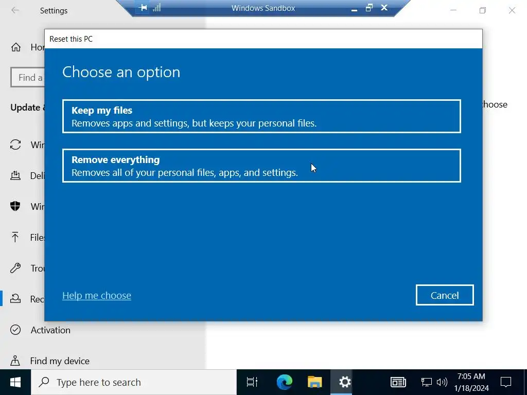Viewport: 527px width, 395px height.
Task: Open the Windows Start menu
Action: point(15,382)
